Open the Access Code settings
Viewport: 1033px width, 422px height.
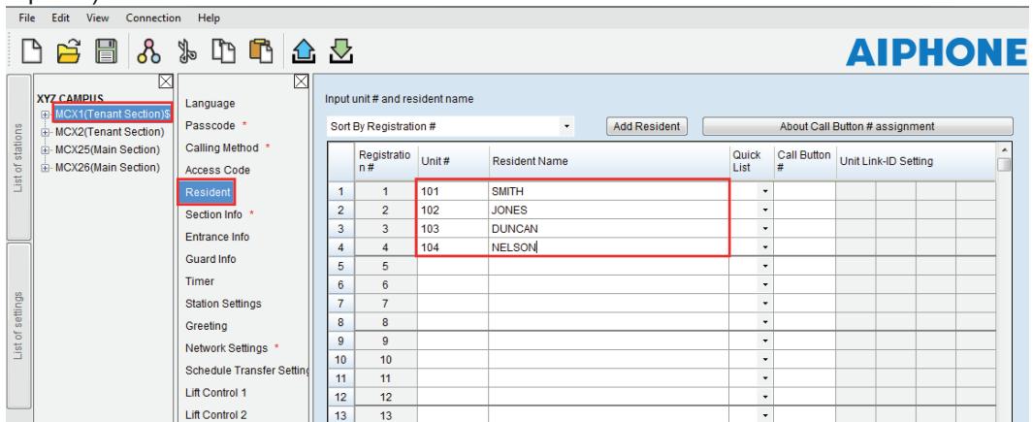click(217, 170)
